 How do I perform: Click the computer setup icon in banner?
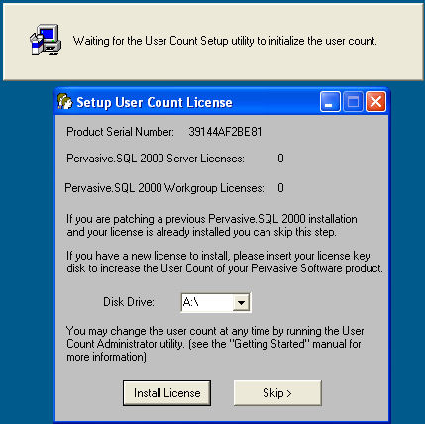[x=46, y=40]
